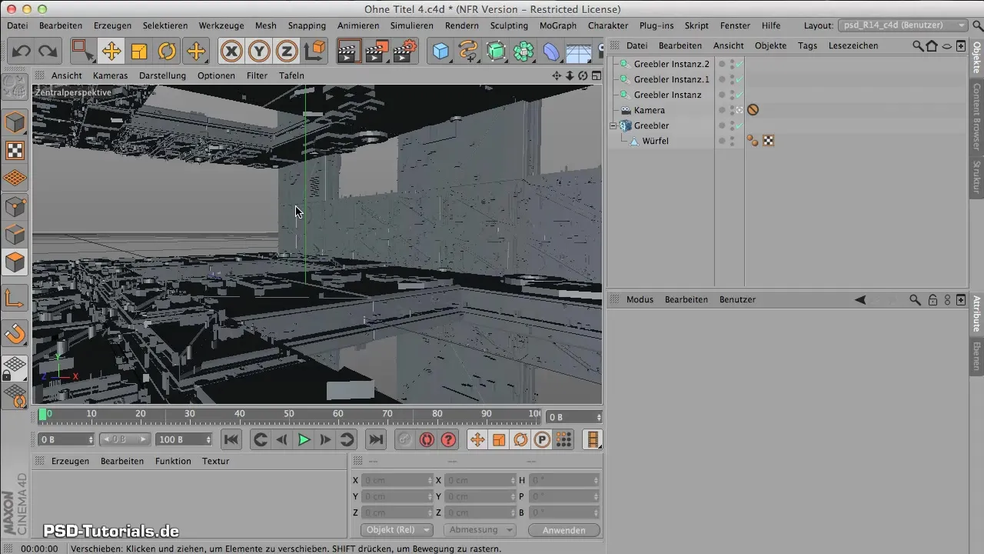Click the Redo arrow icon
Screen dimensions: 984x554
[48, 52]
